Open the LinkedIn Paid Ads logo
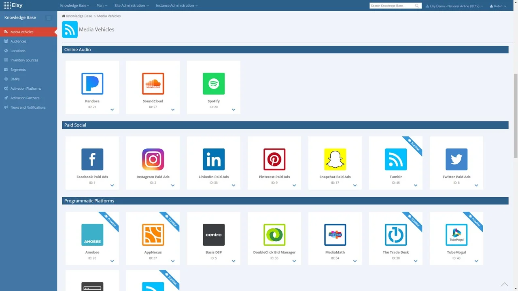The image size is (518, 291). [x=214, y=159]
